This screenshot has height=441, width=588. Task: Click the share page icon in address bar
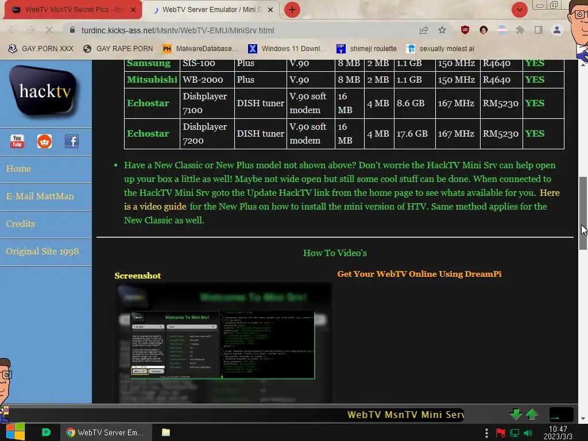(x=424, y=30)
